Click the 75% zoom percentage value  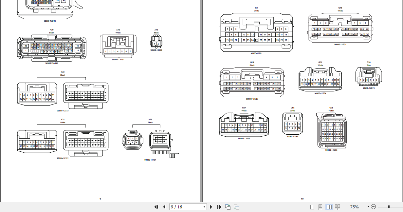point(355,207)
